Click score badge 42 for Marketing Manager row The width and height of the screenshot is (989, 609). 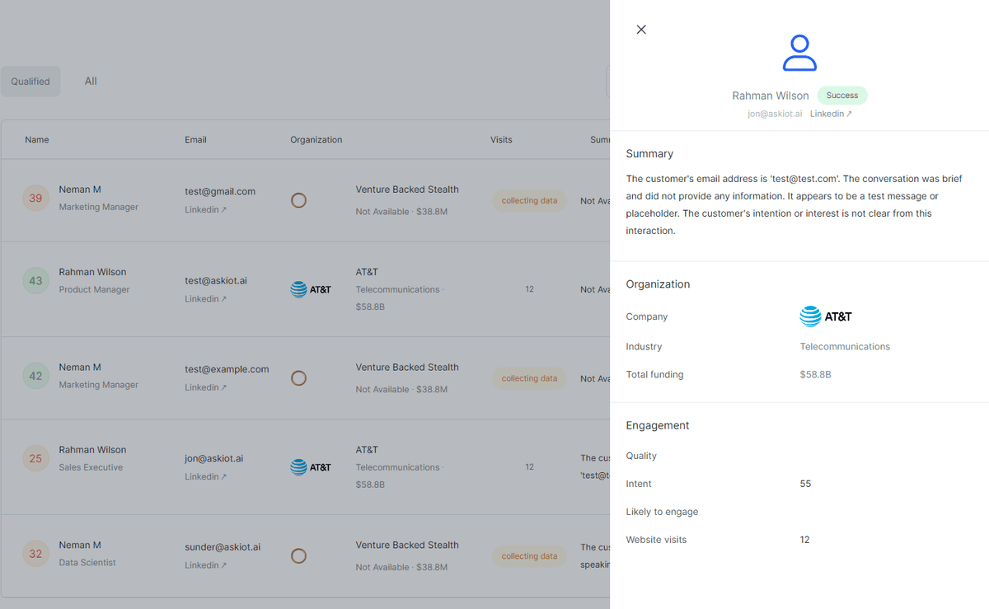point(35,376)
